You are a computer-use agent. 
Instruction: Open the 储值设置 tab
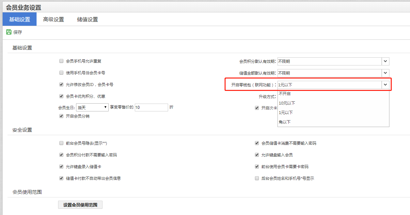(87, 19)
